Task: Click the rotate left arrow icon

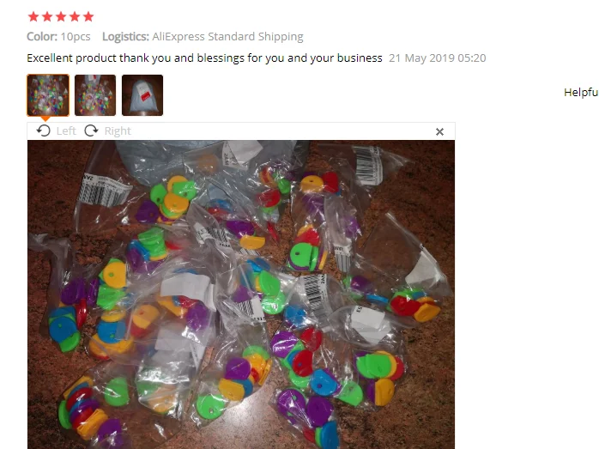Action: [x=44, y=130]
